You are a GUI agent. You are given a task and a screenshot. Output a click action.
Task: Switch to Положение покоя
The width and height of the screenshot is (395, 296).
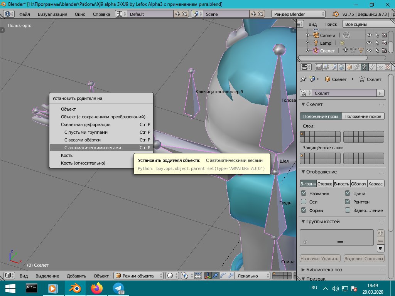(363, 116)
